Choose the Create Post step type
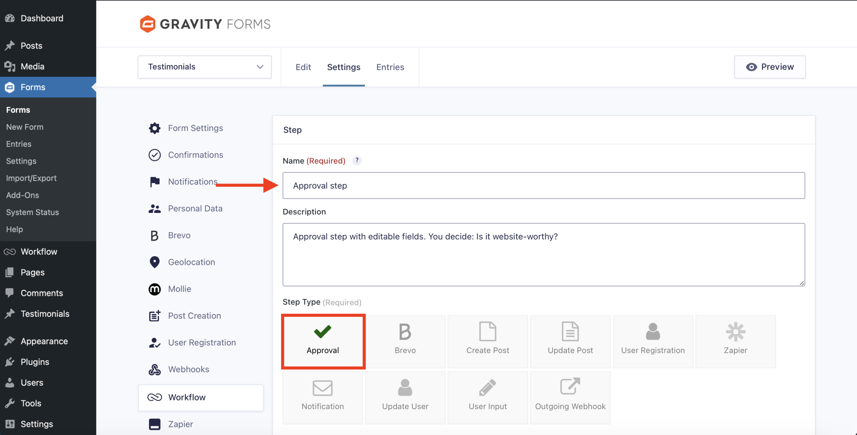The image size is (857, 435). pos(487,341)
